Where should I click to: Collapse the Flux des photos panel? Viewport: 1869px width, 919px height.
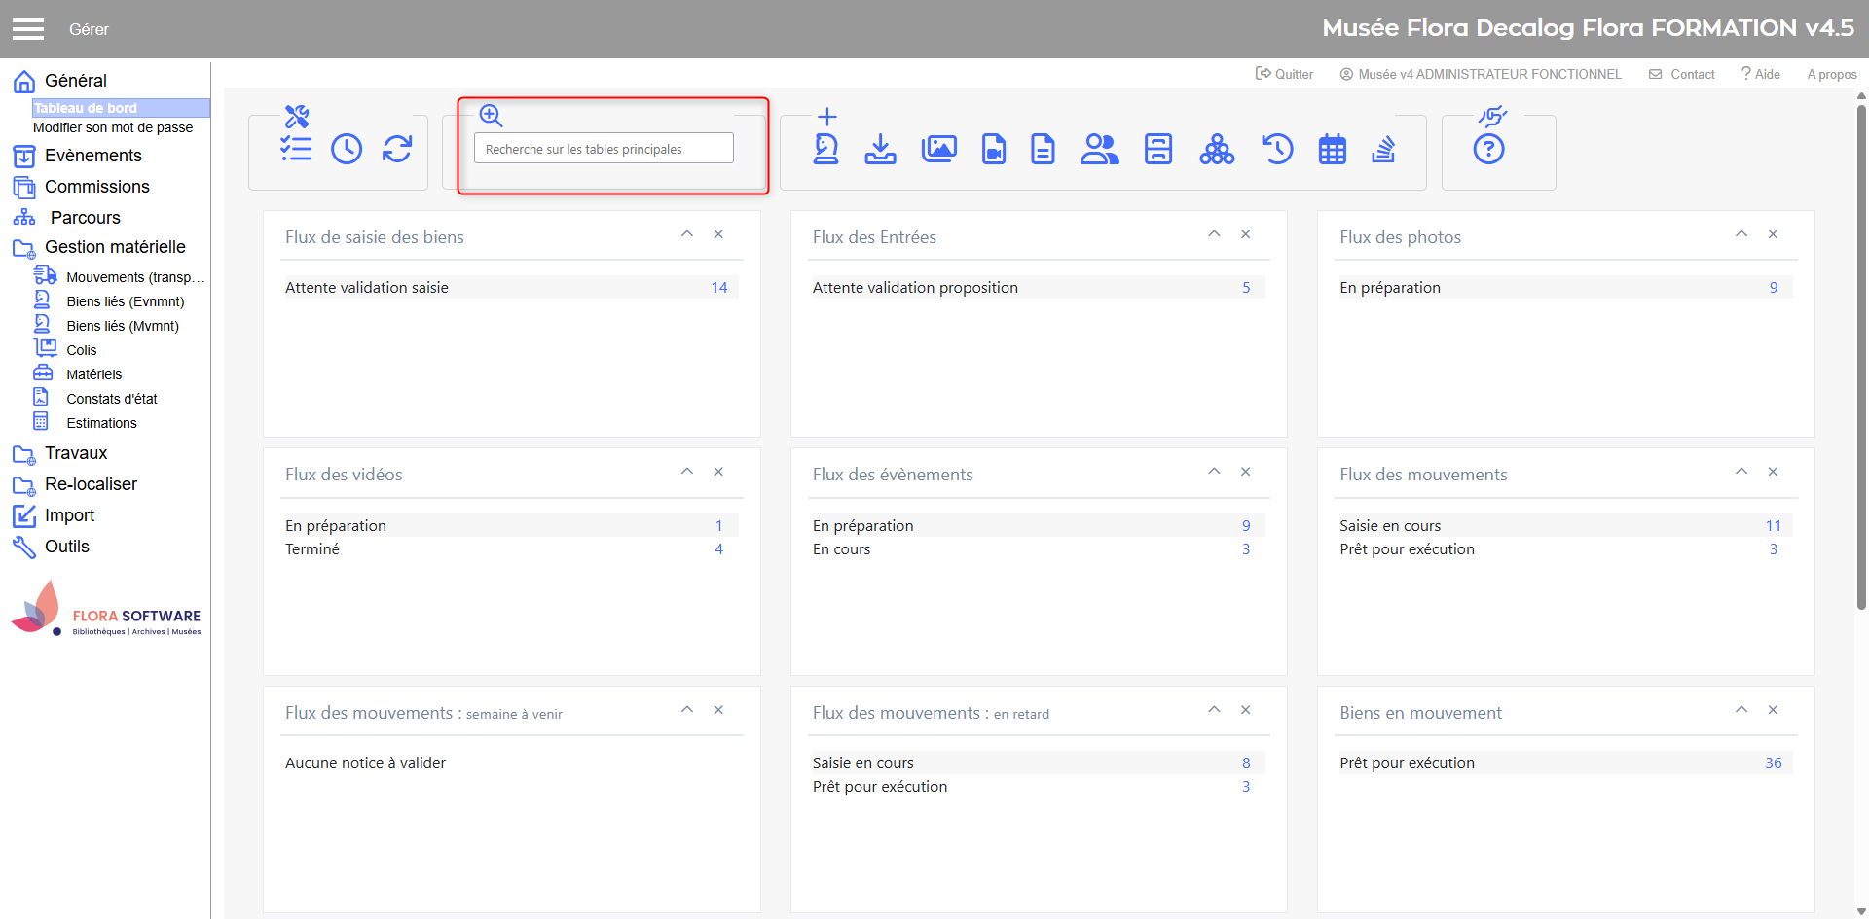pos(1741,234)
